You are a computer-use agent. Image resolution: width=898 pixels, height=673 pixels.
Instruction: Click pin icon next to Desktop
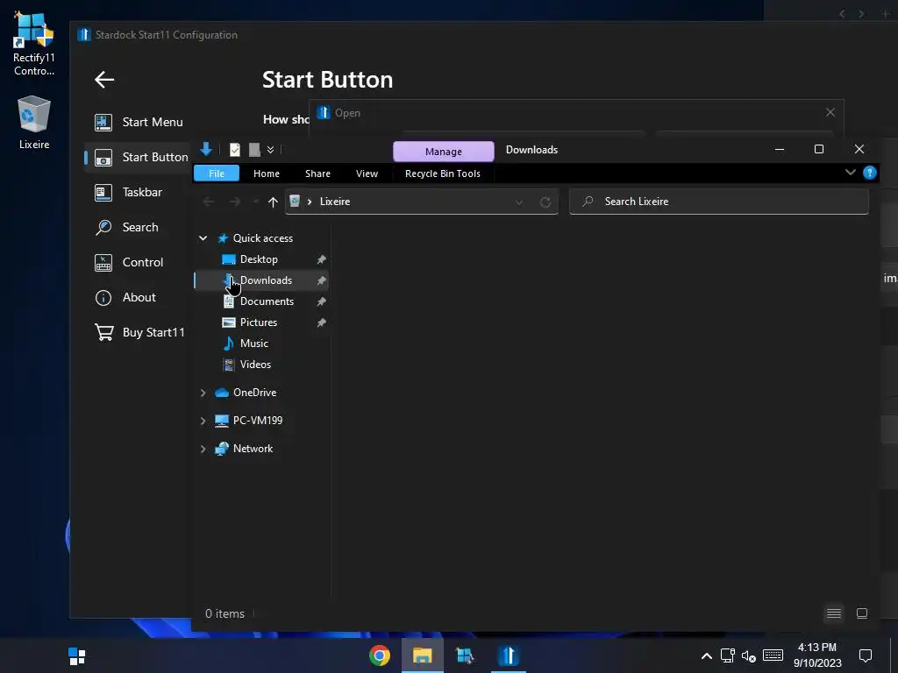click(321, 259)
